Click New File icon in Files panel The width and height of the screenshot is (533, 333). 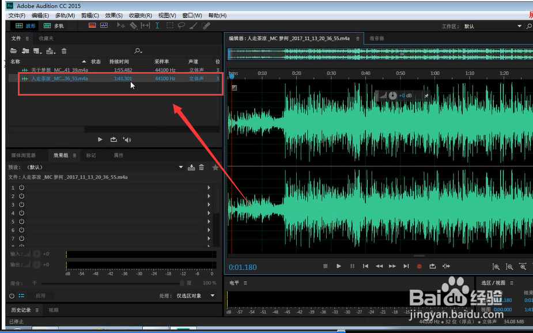tap(37, 51)
